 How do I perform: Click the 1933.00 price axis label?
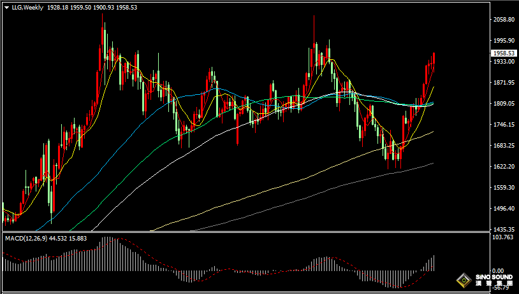tap(502, 62)
